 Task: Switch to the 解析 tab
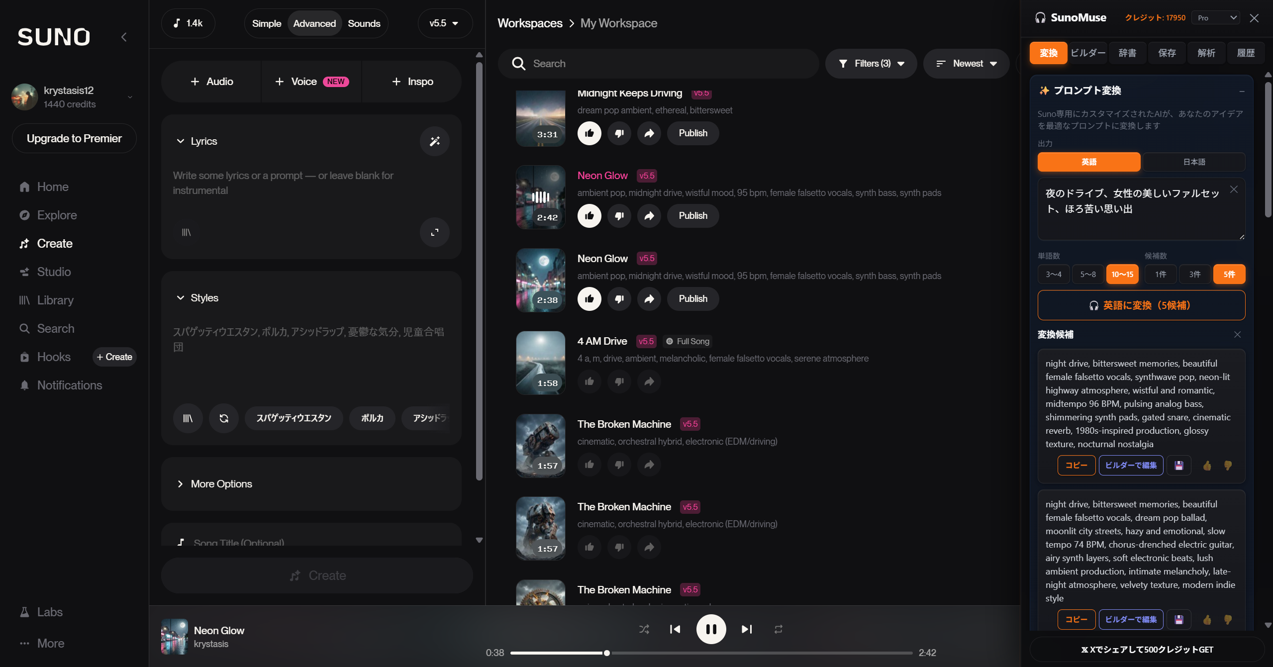pos(1206,53)
